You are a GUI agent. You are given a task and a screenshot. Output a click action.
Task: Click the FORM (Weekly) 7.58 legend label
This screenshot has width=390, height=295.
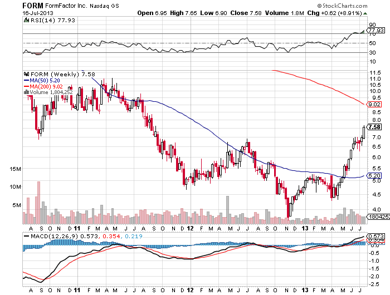pyautogui.click(x=62, y=74)
